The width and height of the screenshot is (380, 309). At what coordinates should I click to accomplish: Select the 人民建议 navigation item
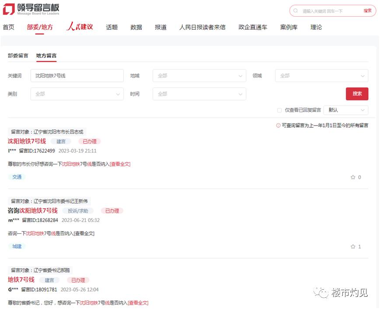(x=79, y=27)
